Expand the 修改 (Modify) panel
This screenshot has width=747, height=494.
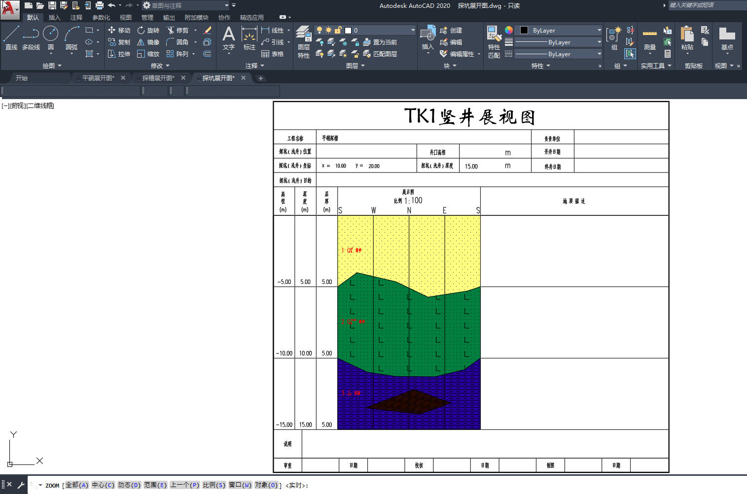[160, 66]
